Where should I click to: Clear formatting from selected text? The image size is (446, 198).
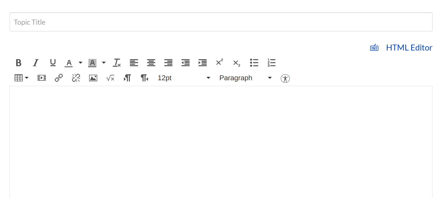(x=117, y=63)
